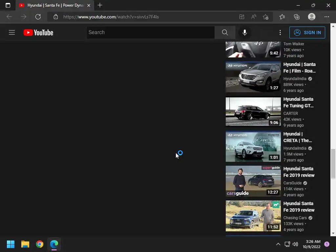The image size is (336, 252).
Task: Click the HyundaiIndia channel name with 1.9M views
Action: (295, 148)
